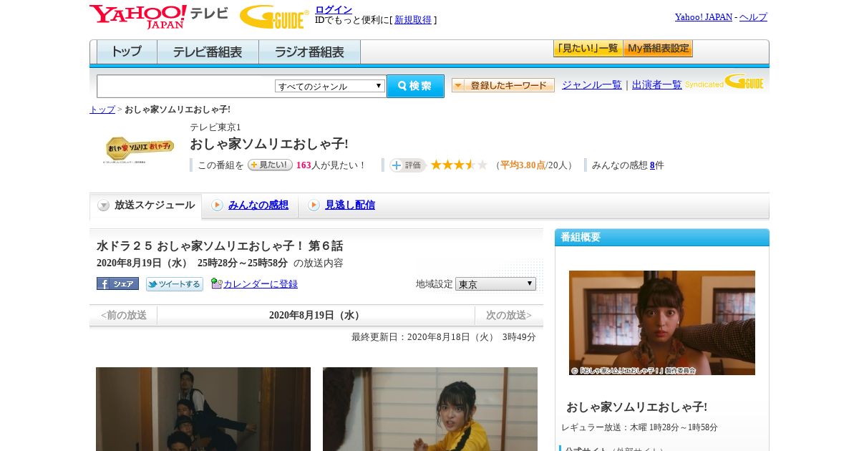Click the right episode photo with yellow outfit
The width and height of the screenshot is (859, 451).
(x=430, y=409)
